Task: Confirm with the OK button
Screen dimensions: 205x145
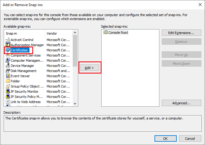Action: tap(165, 138)
